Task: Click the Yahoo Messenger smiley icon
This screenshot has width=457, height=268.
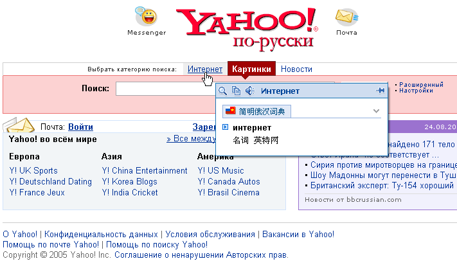Action: (147, 17)
